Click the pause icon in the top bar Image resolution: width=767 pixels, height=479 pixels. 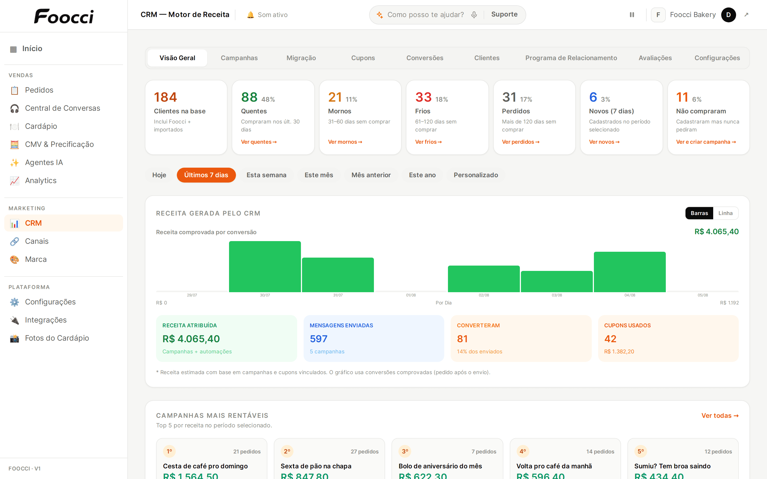[x=632, y=15]
